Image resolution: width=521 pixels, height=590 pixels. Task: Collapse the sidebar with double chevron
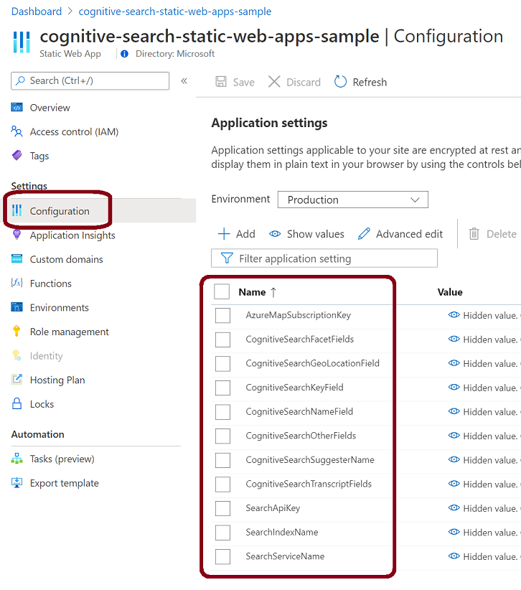tap(184, 80)
